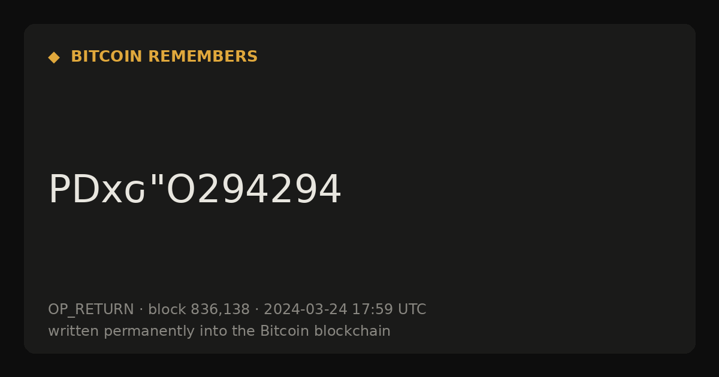
Task: Click the OP_RETURN label
Action: click(91, 310)
